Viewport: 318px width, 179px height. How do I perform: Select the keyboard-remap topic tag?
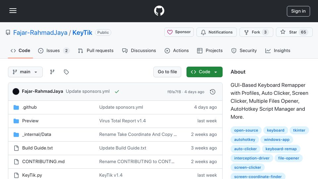coord(281,149)
